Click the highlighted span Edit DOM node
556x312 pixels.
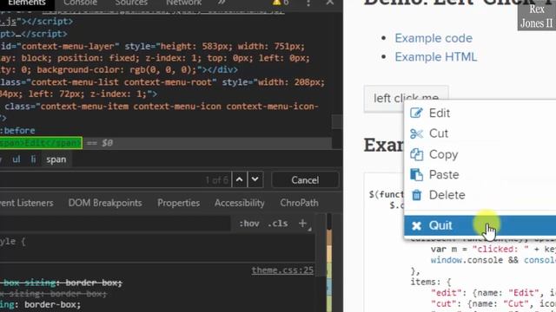[41, 143]
